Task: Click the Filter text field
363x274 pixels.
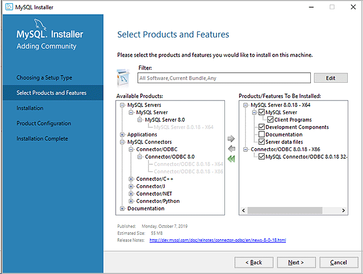Action: [x=224, y=78]
